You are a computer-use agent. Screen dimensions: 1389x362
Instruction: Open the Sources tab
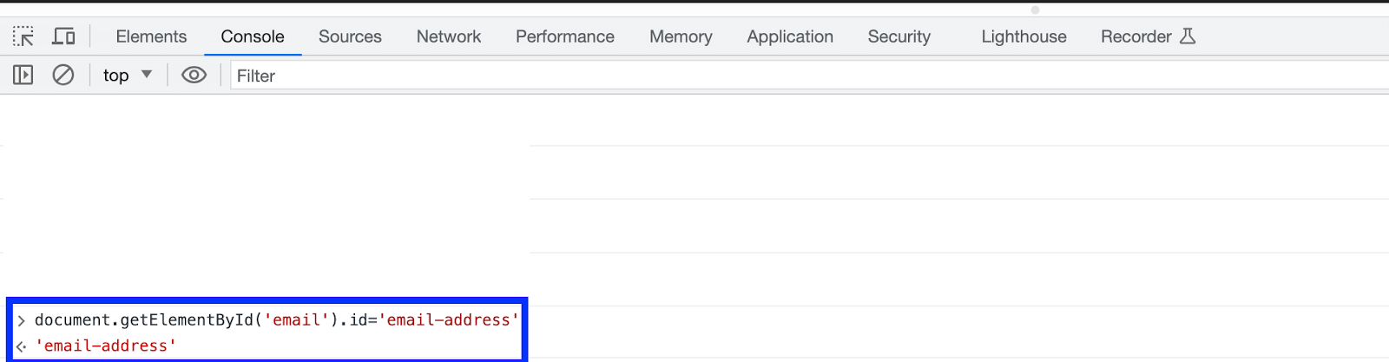coord(350,36)
